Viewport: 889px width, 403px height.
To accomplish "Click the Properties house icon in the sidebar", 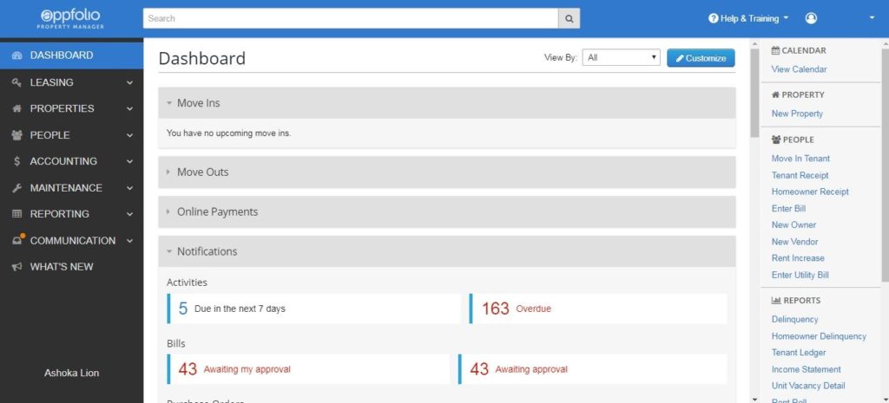I will pos(16,108).
